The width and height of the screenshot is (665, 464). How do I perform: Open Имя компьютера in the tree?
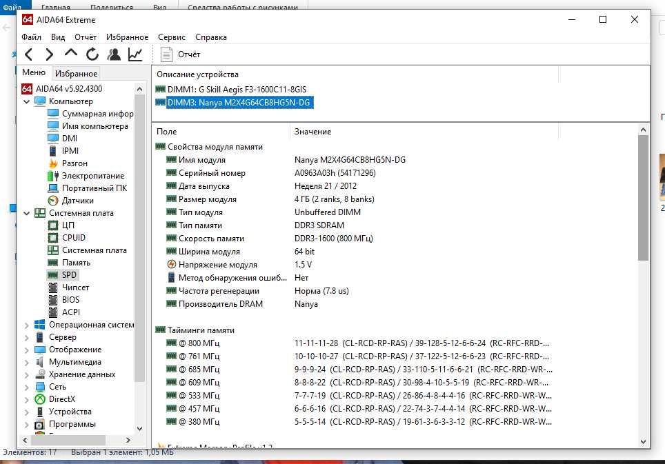[88, 126]
